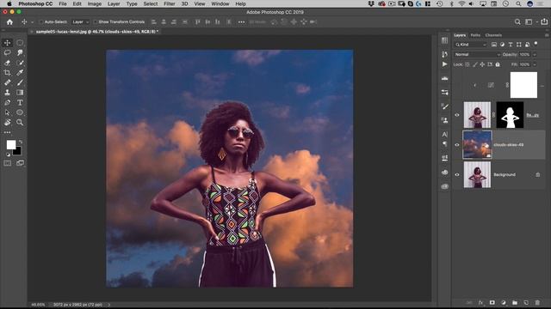Select the Clone Stamp tool

click(8, 93)
